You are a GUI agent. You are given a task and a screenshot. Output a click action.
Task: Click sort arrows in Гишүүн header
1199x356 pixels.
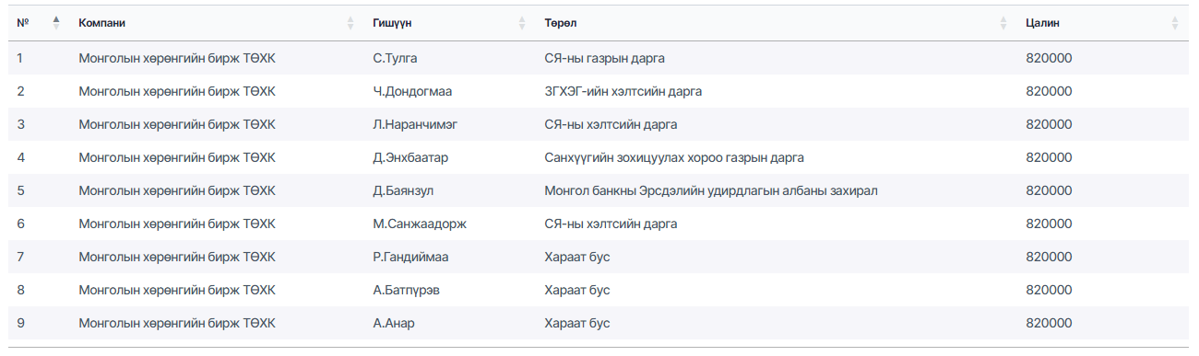tap(521, 23)
